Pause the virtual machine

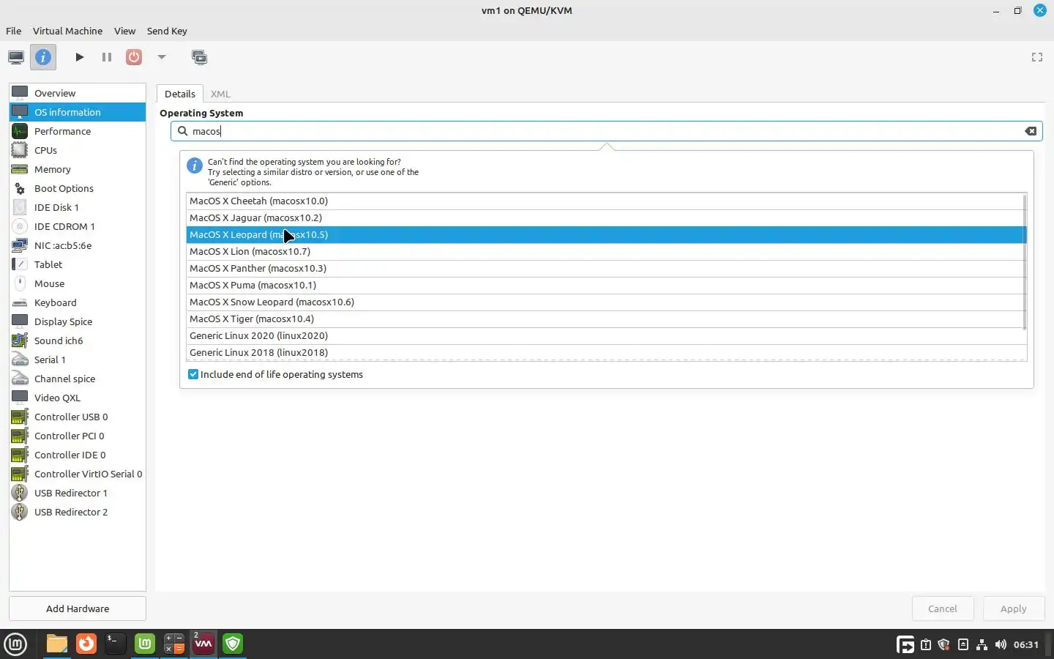coord(107,57)
